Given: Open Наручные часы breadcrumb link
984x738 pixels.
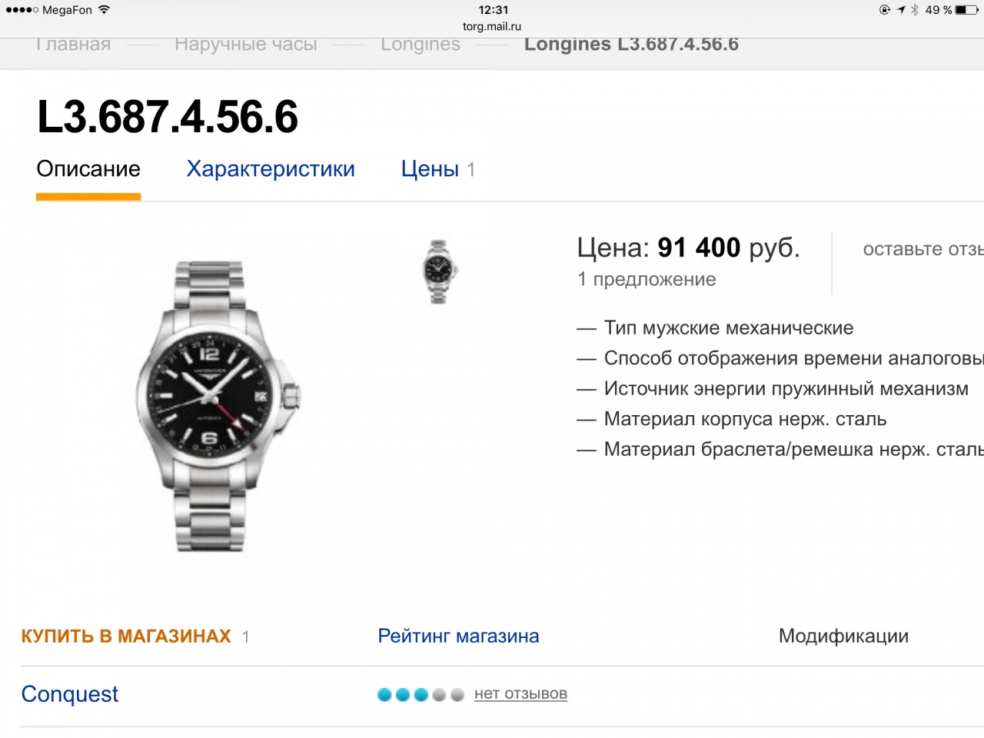Looking at the screenshot, I should tap(245, 45).
